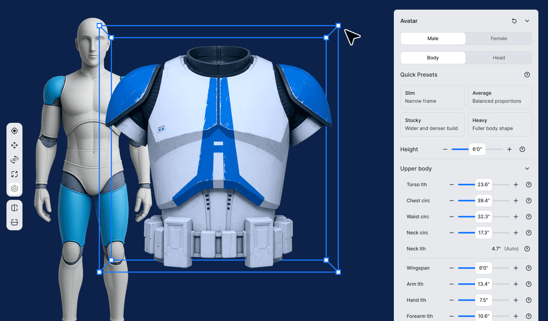Image resolution: width=548 pixels, height=321 pixels.
Task: Click the Forearm lth value 10.6"
Action: click(483, 316)
